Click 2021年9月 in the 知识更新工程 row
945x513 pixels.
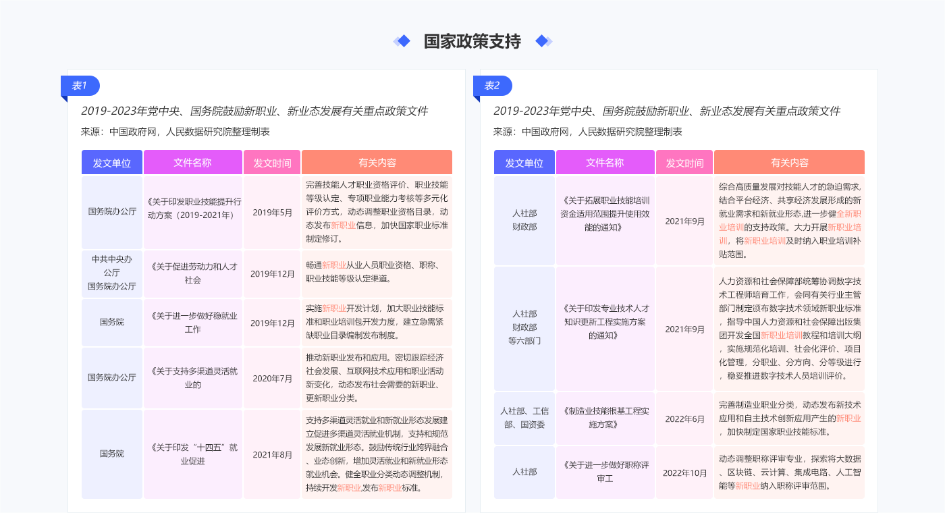click(684, 328)
